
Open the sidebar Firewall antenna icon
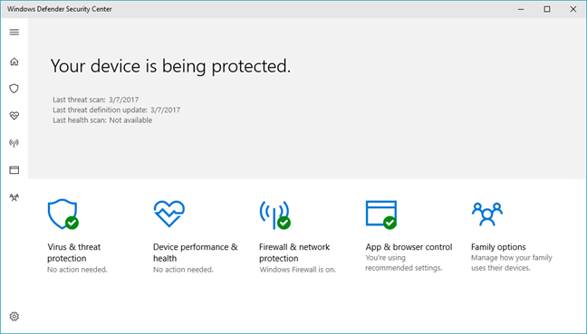click(14, 143)
